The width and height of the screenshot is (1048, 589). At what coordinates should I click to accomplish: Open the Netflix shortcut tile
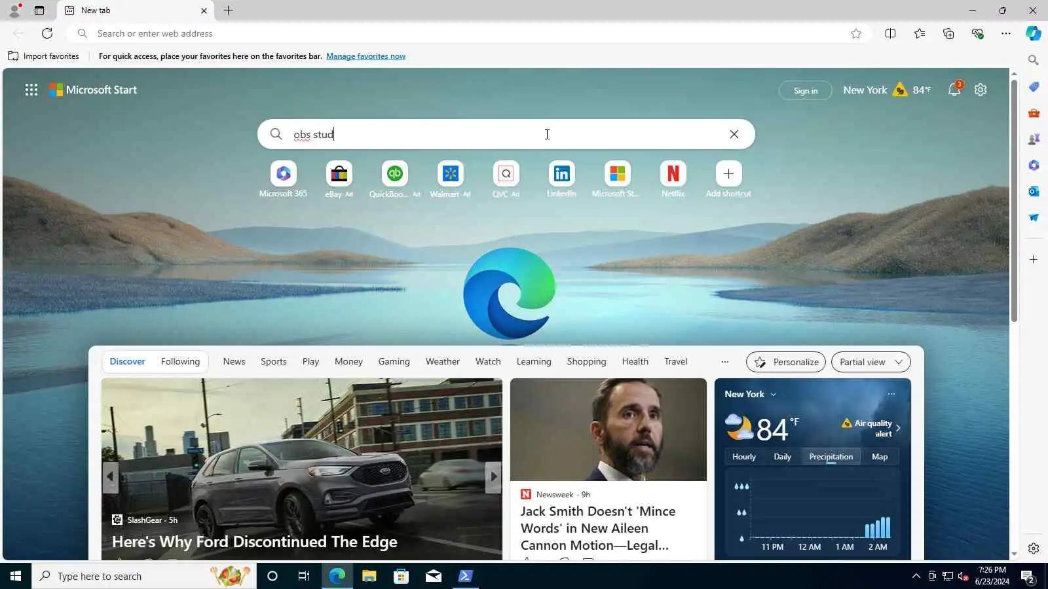coord(673,173)
